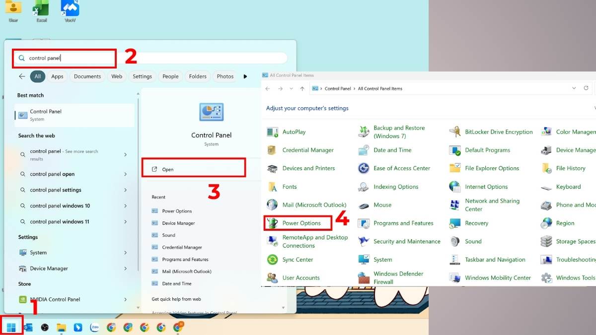Click the Windows Start button on taskbar
596x335 pixels.
[x=11, y=327]
